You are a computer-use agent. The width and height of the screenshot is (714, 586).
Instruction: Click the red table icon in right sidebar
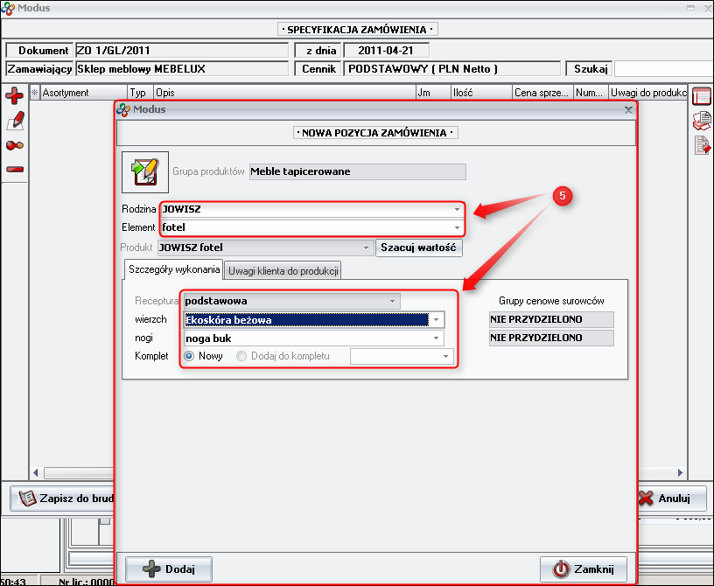pyautogui.click(x=701, y=97)
